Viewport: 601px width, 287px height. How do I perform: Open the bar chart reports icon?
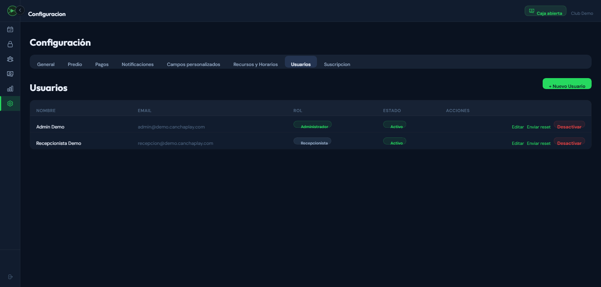click(10, 89)
